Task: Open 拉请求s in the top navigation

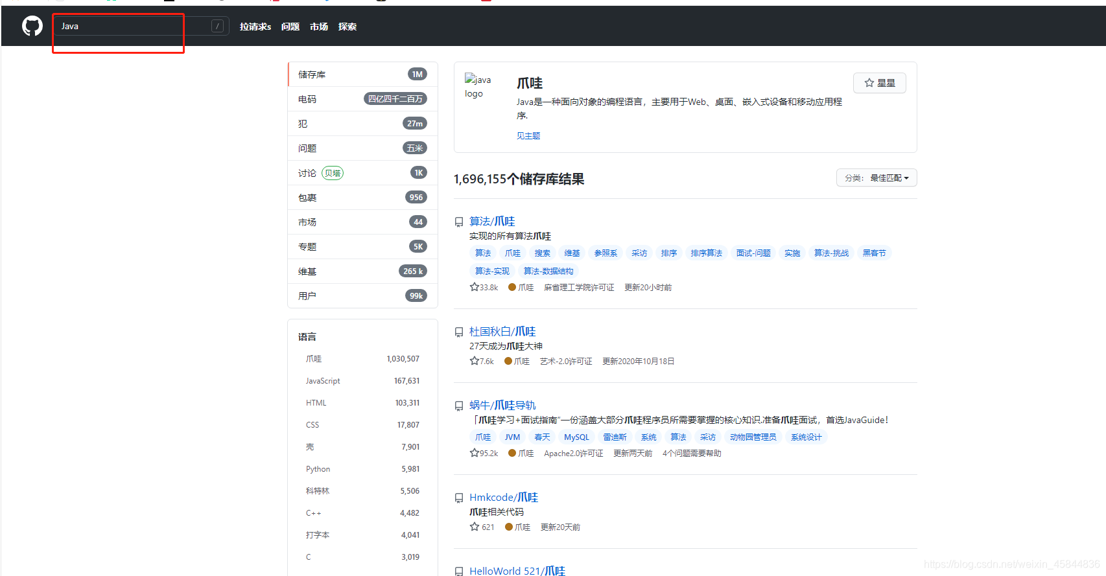Action: 255,27
